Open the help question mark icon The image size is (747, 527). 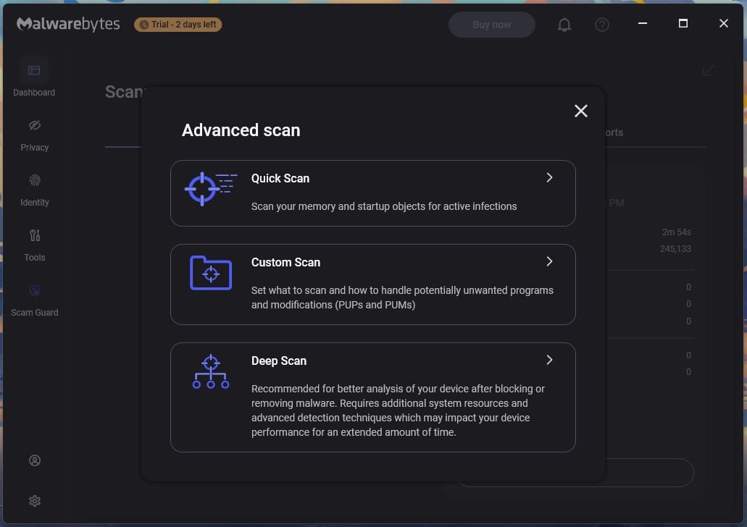[601, 25]
